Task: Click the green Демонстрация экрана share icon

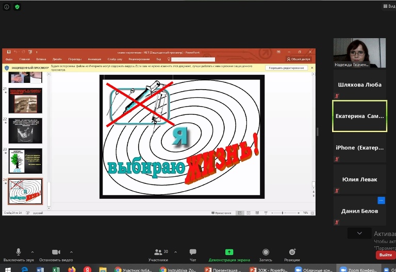Action: tap(229, 252)
